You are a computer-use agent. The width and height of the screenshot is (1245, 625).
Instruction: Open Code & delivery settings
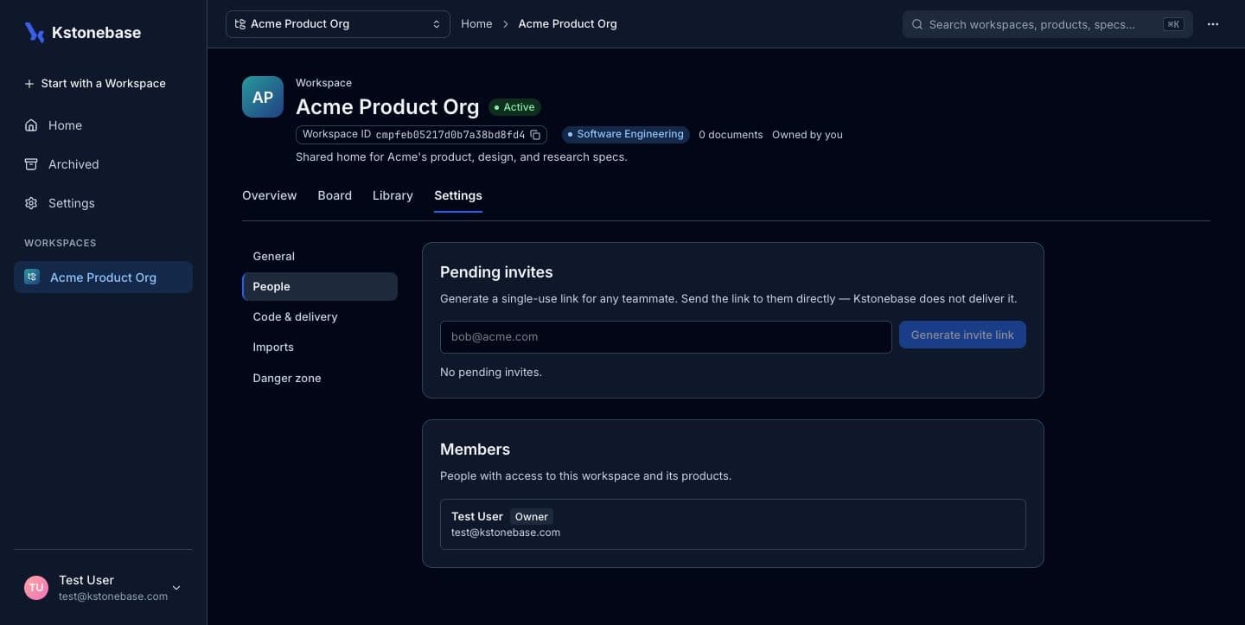320,317
